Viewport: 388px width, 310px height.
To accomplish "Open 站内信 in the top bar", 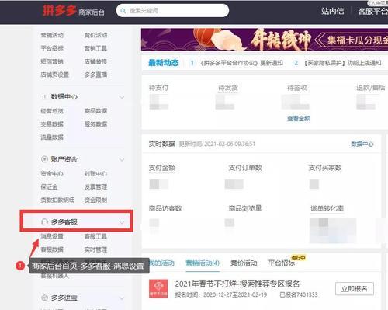I will (x=333, y=11).
